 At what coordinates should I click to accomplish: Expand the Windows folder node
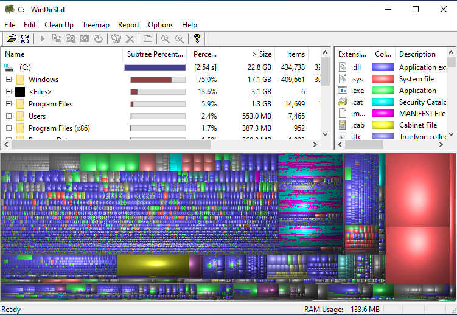[x=9, y=80]
